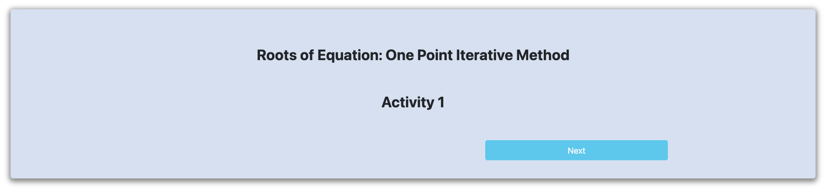
Task: Click the "Roots of Equation: One Point Iterative Method" title
Action: pyautogui.click(x=413, y=55)
